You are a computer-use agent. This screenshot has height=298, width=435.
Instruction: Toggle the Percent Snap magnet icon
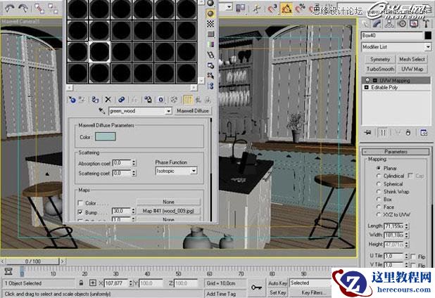pyautogui.click(x=300, y=8)
